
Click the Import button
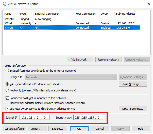pos(37,129)
